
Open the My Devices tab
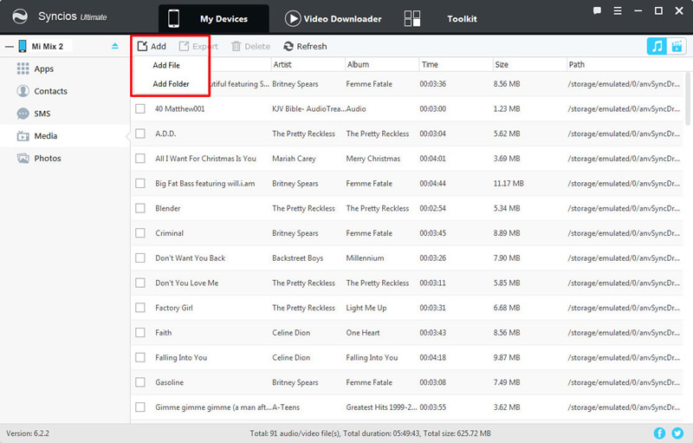tap(214, 18)
